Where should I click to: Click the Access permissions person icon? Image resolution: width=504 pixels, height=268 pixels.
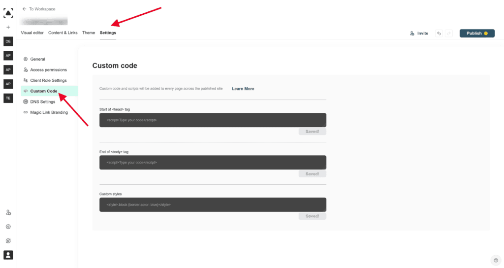coord(26,70)
